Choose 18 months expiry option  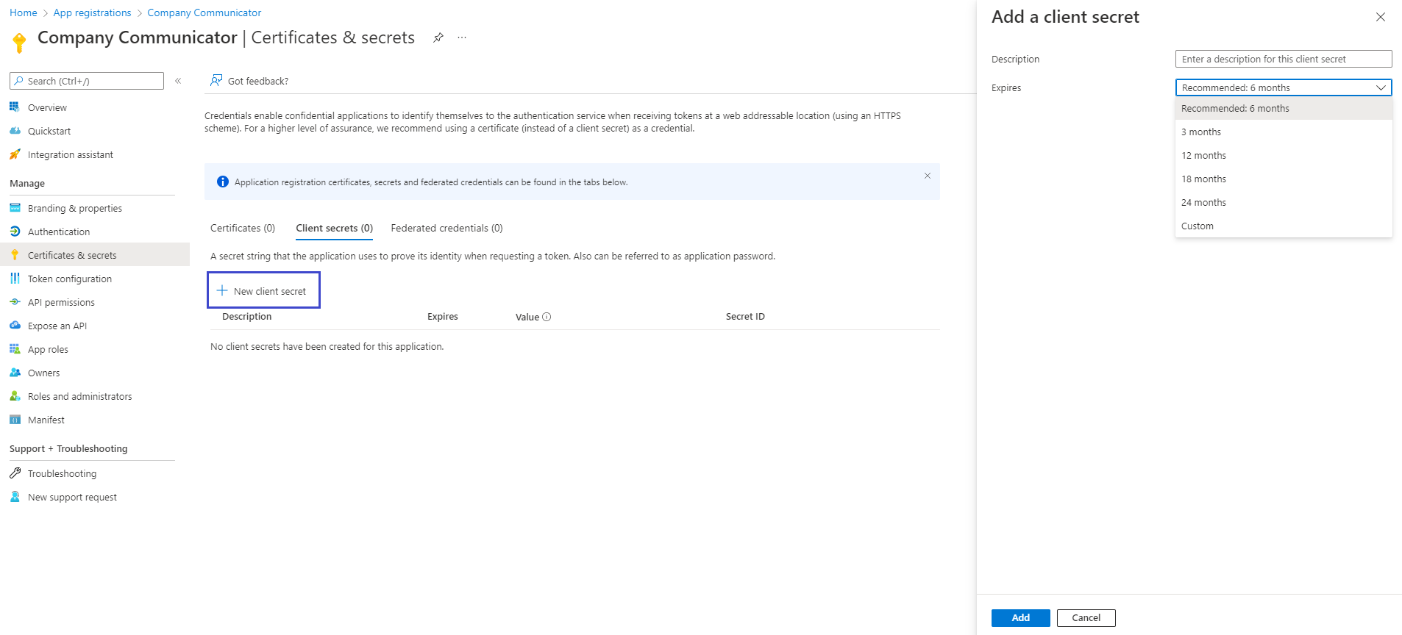point(1284,179)
